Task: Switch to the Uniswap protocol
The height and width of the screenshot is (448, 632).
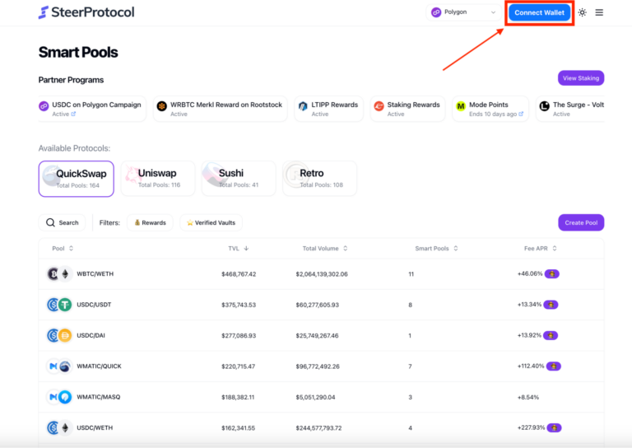Action: [158, 178]
